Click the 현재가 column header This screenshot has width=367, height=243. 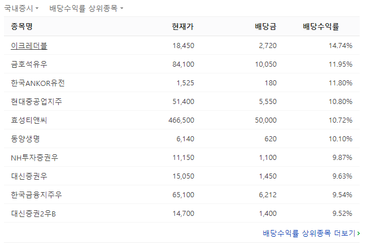click(x=183, y=27)
